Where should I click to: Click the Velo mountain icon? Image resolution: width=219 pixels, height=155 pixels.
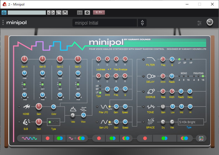click(73, 109)
